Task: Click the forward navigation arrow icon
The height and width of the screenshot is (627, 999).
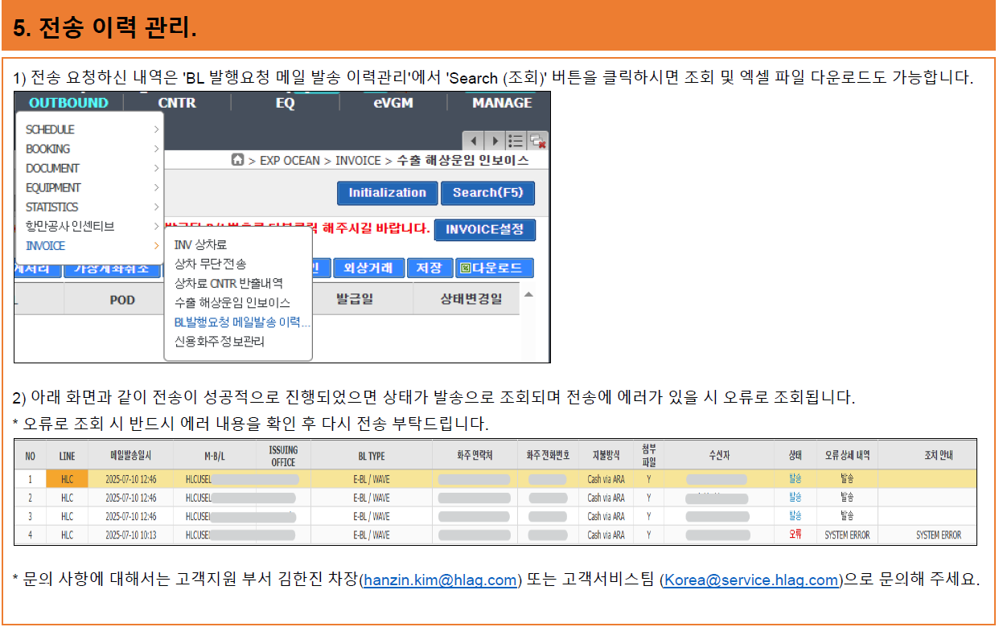Action: tap(495, 141)
